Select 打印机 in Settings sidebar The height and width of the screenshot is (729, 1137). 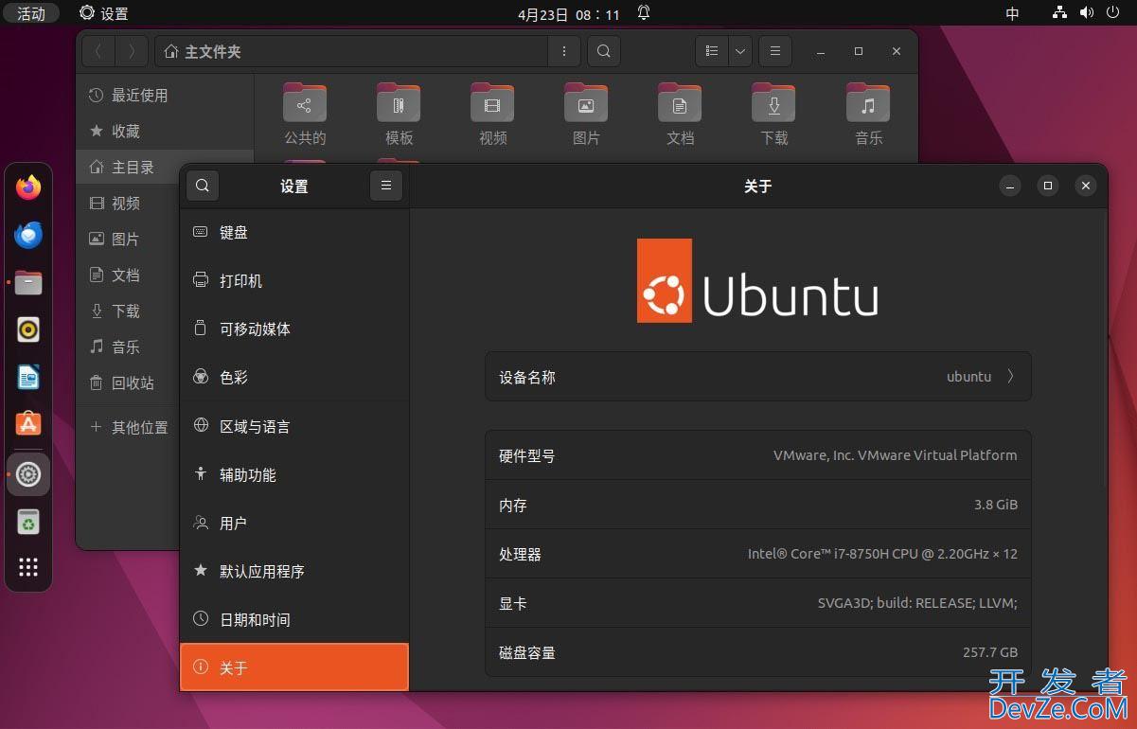pos(294,280)
